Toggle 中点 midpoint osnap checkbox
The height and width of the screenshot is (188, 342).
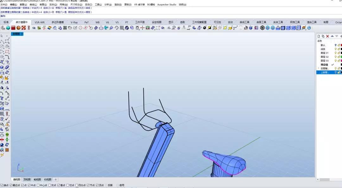[29, 185]
